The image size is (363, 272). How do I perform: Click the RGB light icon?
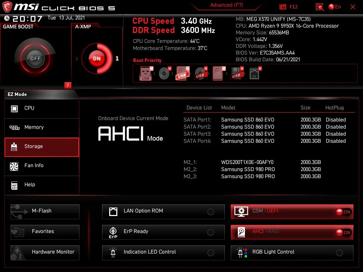(242, 253)
